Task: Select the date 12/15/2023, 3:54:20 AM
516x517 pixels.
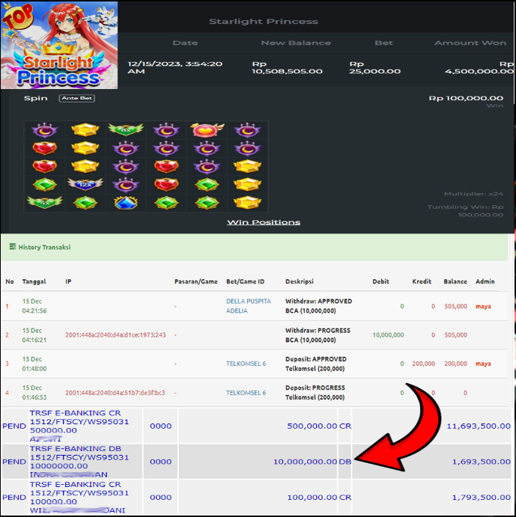Action: tap(175, 67)
